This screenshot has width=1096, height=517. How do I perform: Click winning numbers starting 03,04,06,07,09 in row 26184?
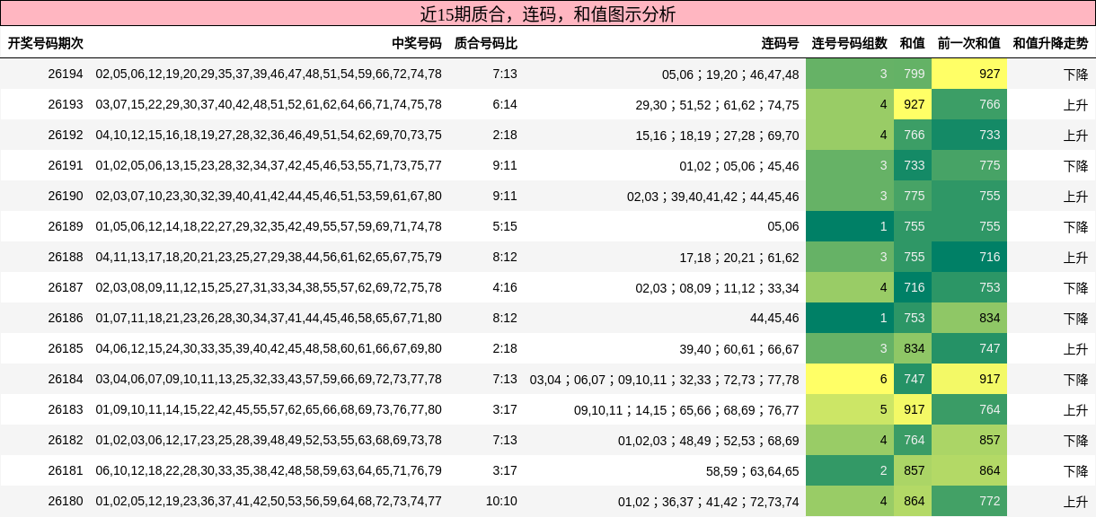pyautogui.click(x=269, y=379)
